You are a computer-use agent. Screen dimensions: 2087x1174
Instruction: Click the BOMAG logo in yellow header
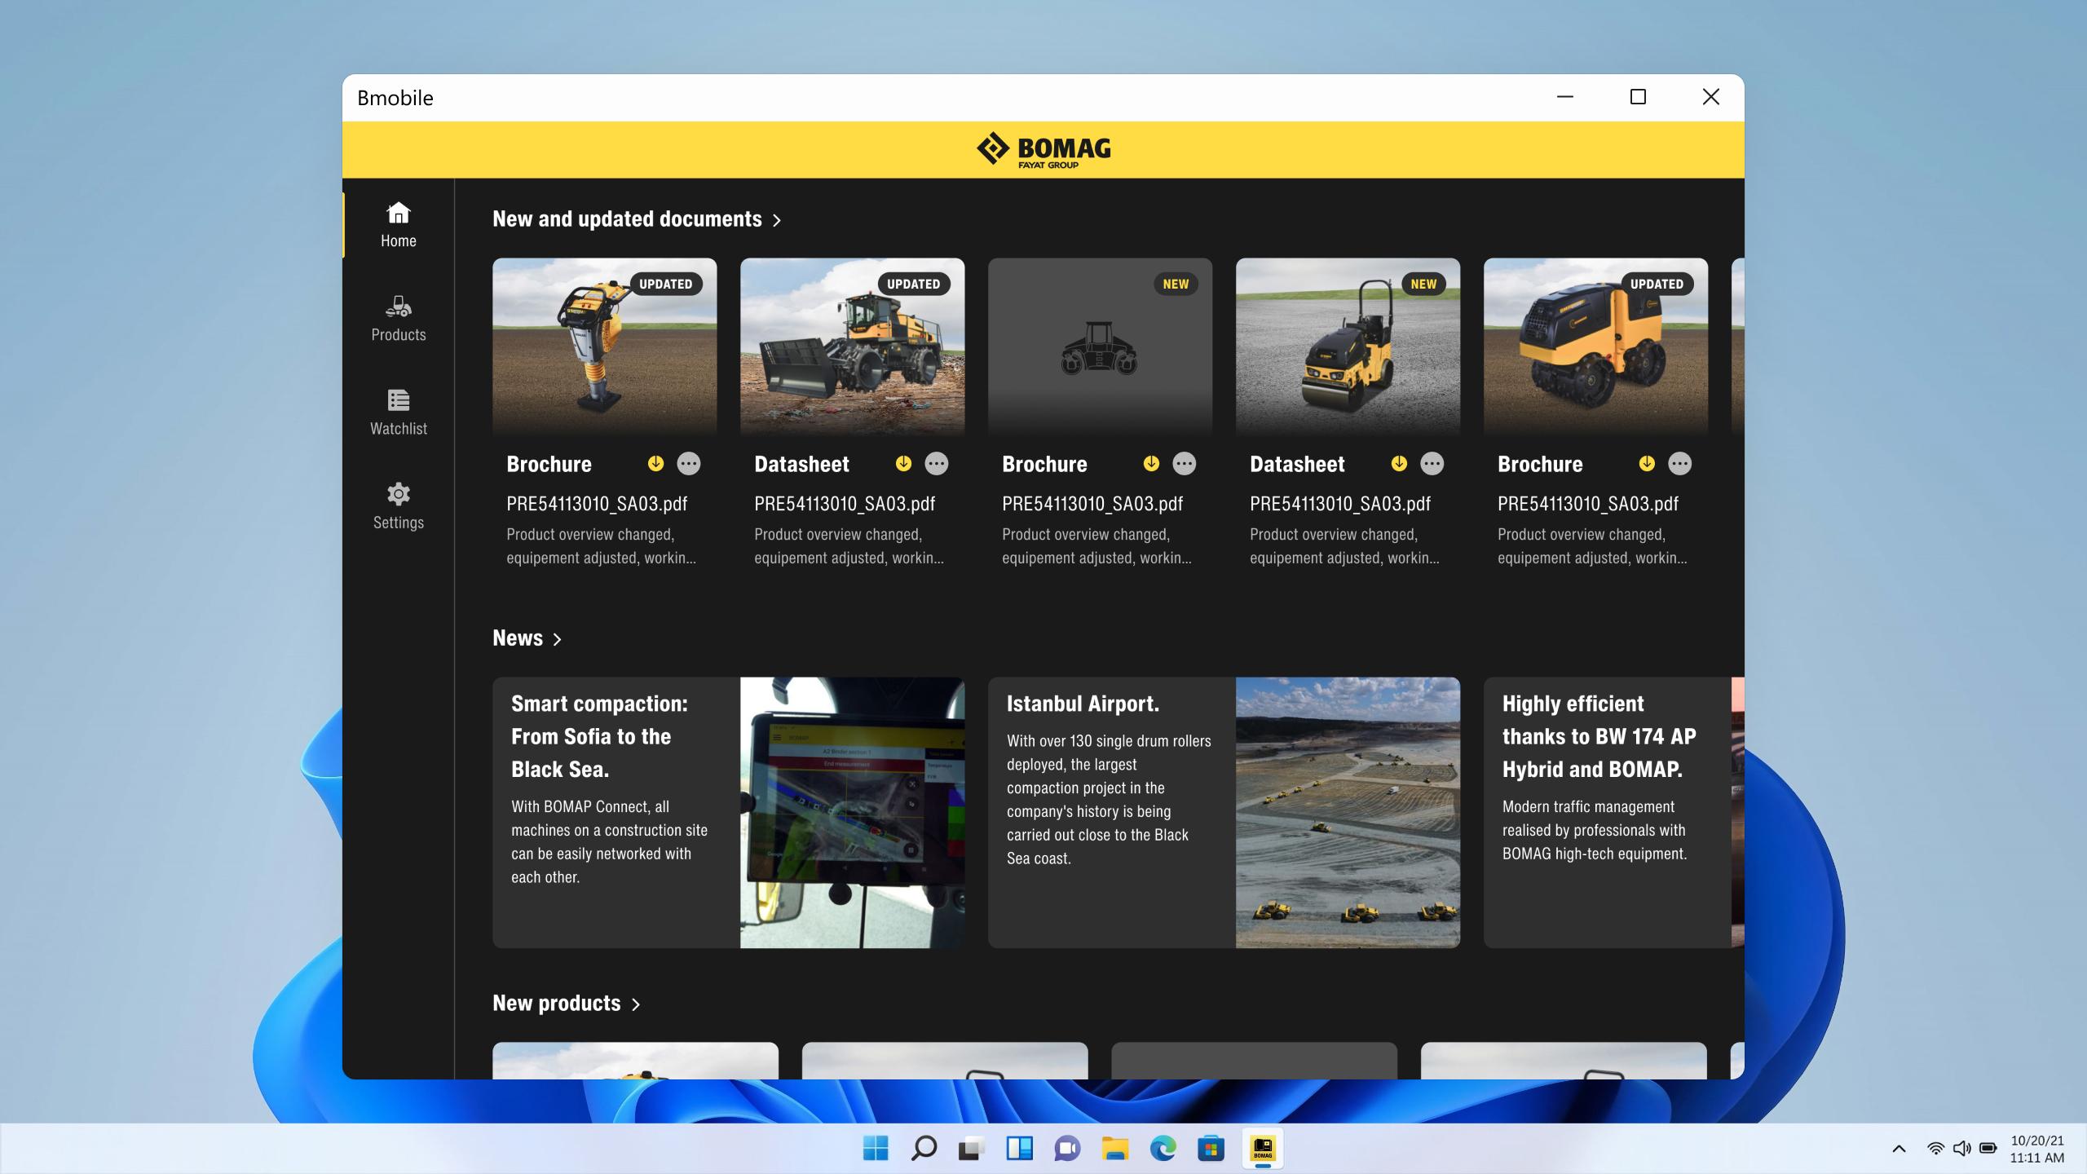tap(1043, 150)
